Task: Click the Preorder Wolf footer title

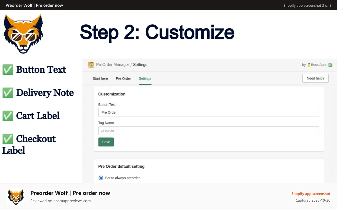Action: click(x=70, y=193)
